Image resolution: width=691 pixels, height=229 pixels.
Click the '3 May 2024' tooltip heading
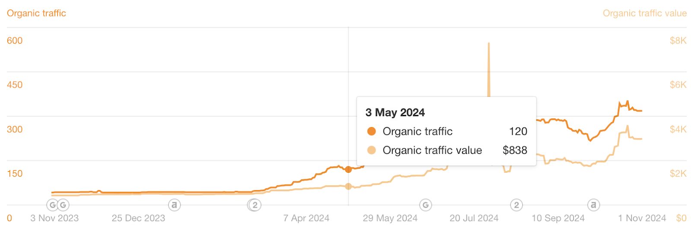[395, 113]
